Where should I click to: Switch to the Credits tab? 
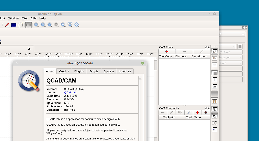pos(64,71)
